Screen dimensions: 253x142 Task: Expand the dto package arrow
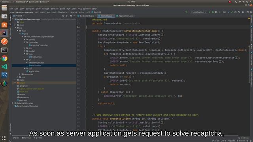pos(25,48)
